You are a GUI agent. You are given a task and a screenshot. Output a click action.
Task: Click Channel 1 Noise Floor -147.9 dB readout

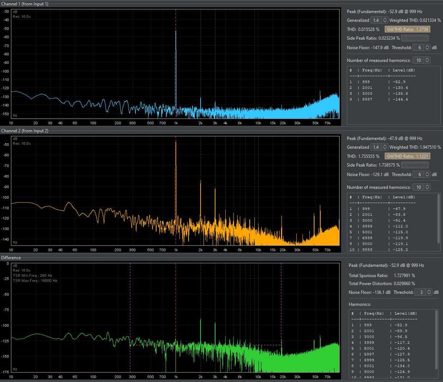[368, 48]
